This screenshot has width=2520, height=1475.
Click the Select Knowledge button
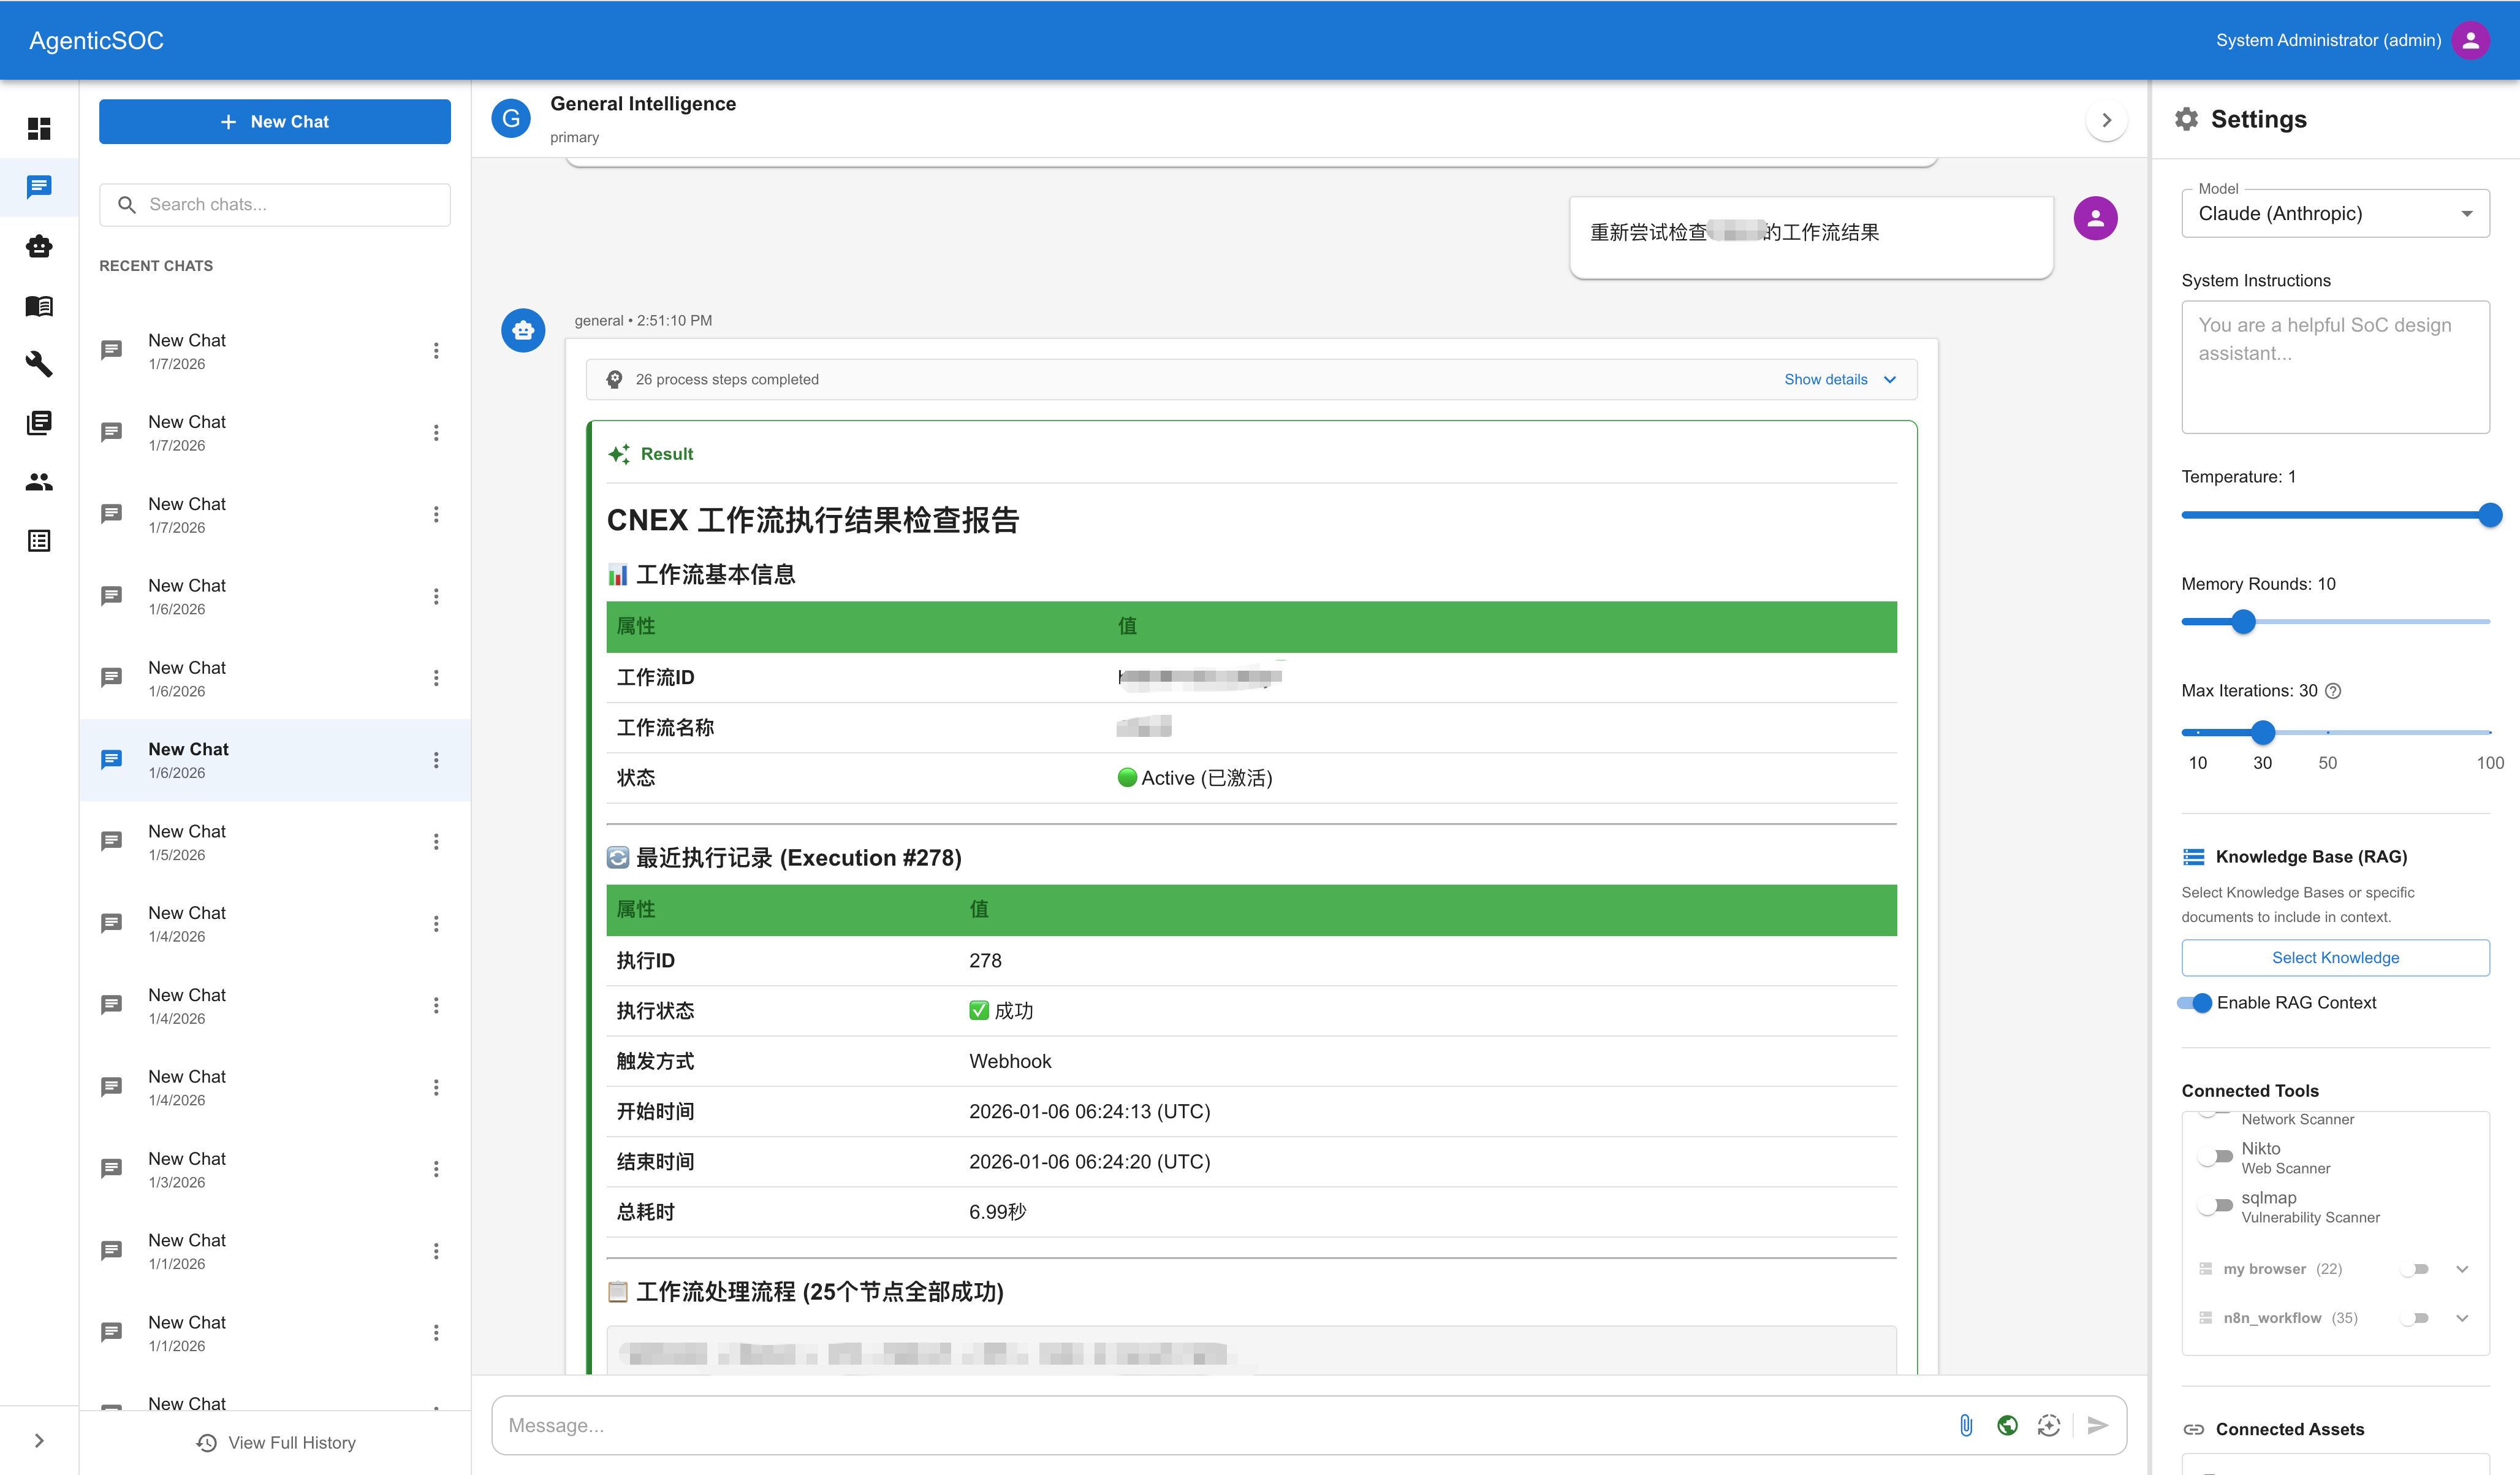point(2334,958)
